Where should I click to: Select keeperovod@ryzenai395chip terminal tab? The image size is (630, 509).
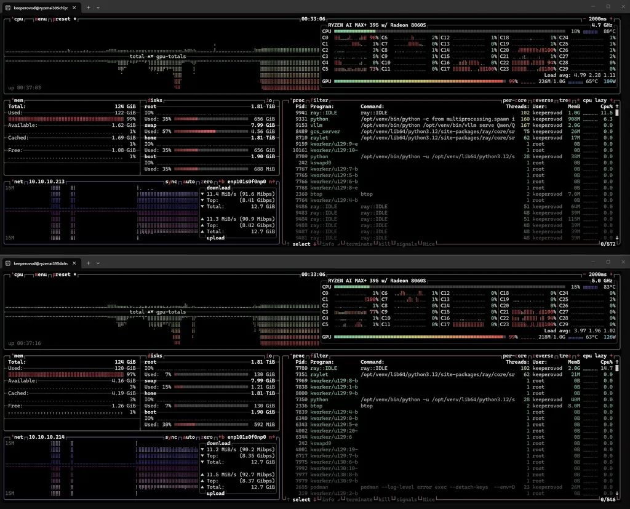[41, 7]
